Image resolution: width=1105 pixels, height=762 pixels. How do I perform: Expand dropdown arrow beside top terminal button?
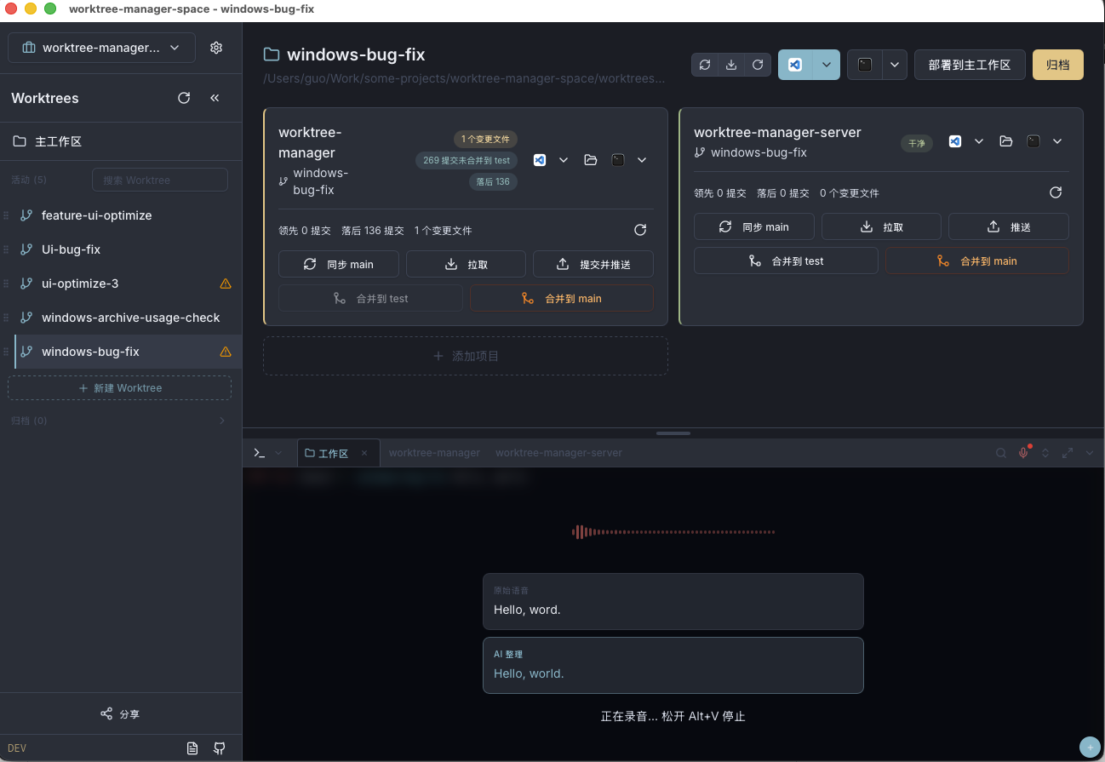(894, 65)
